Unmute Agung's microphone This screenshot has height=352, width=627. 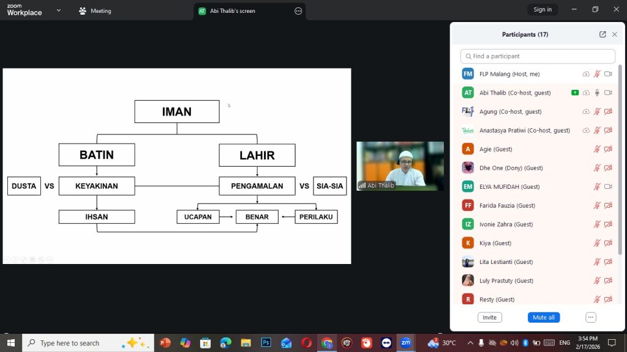tap(597, 111)
